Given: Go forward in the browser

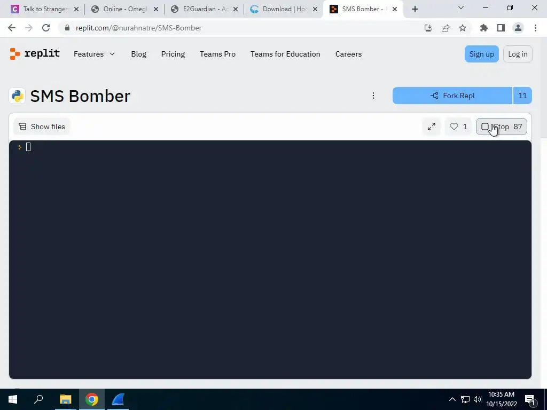Looking at the screenshot, I should click(x=29, y=28).
